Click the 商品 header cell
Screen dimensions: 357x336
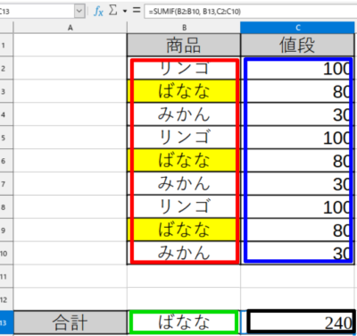point(184,45)
